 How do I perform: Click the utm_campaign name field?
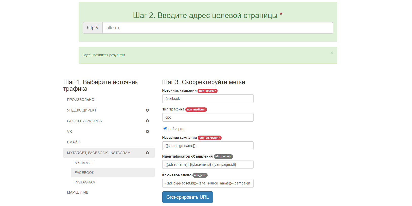(x=208, y=146)
